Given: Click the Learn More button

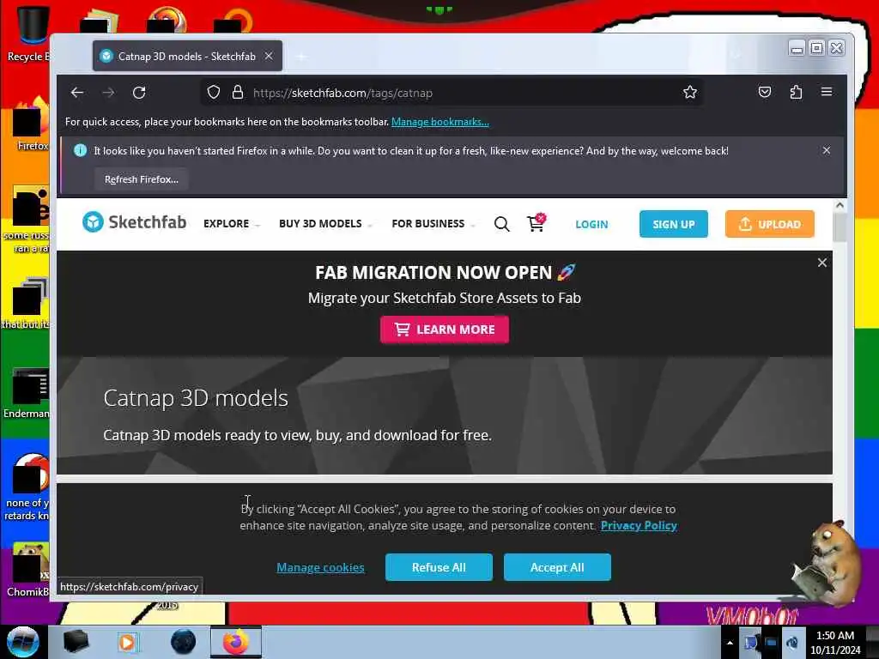Looking at the screenshot, I should tap(445, 329).
